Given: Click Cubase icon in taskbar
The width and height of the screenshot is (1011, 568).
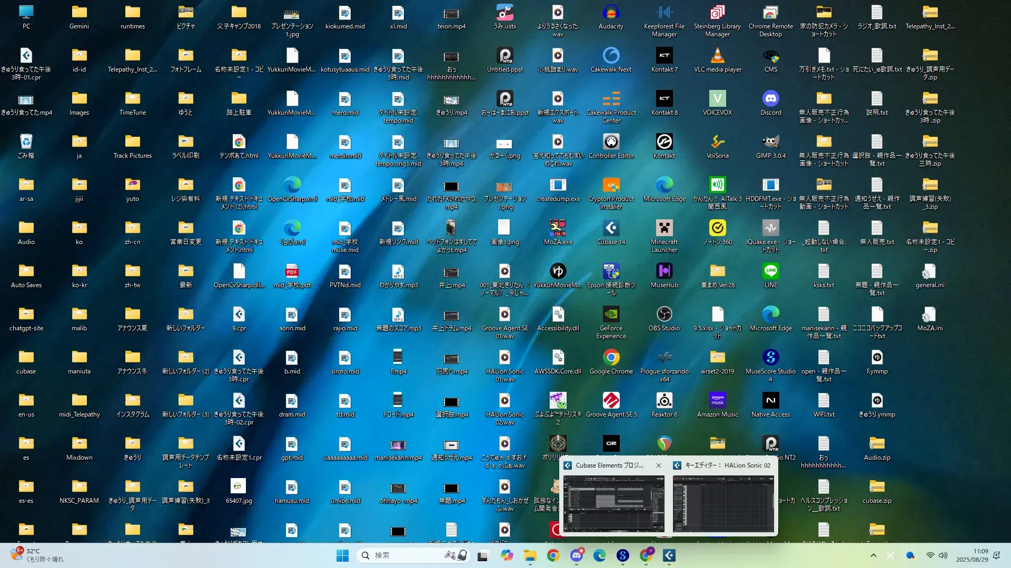Looking at the screenshot, I should [669, 555].
